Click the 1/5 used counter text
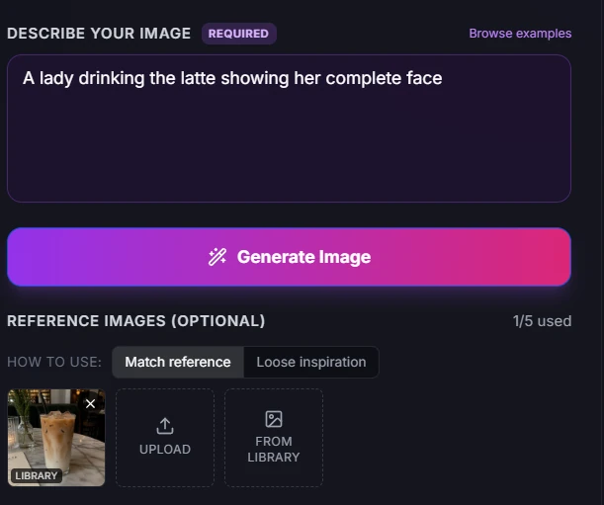604x505 pixels. tap(542, 321)
